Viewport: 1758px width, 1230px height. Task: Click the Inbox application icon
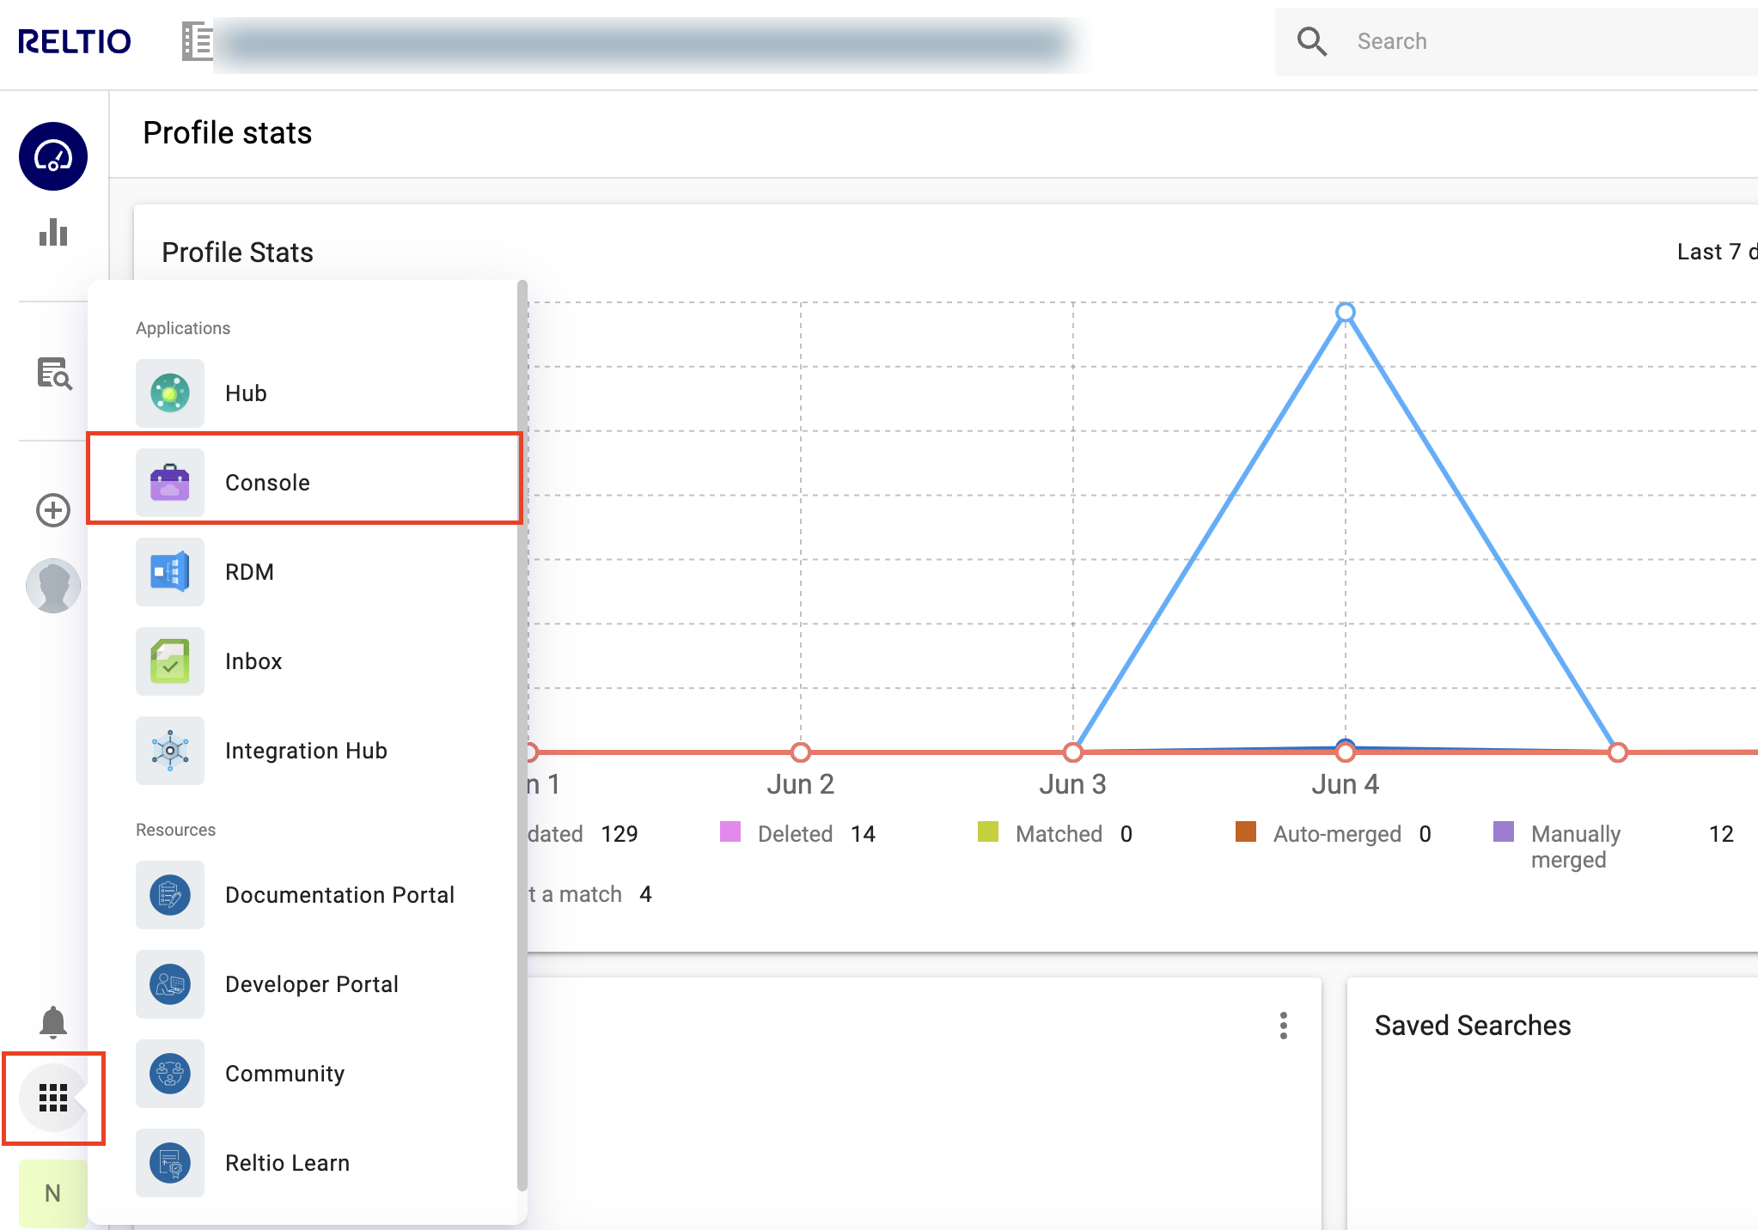coord(170,661)
